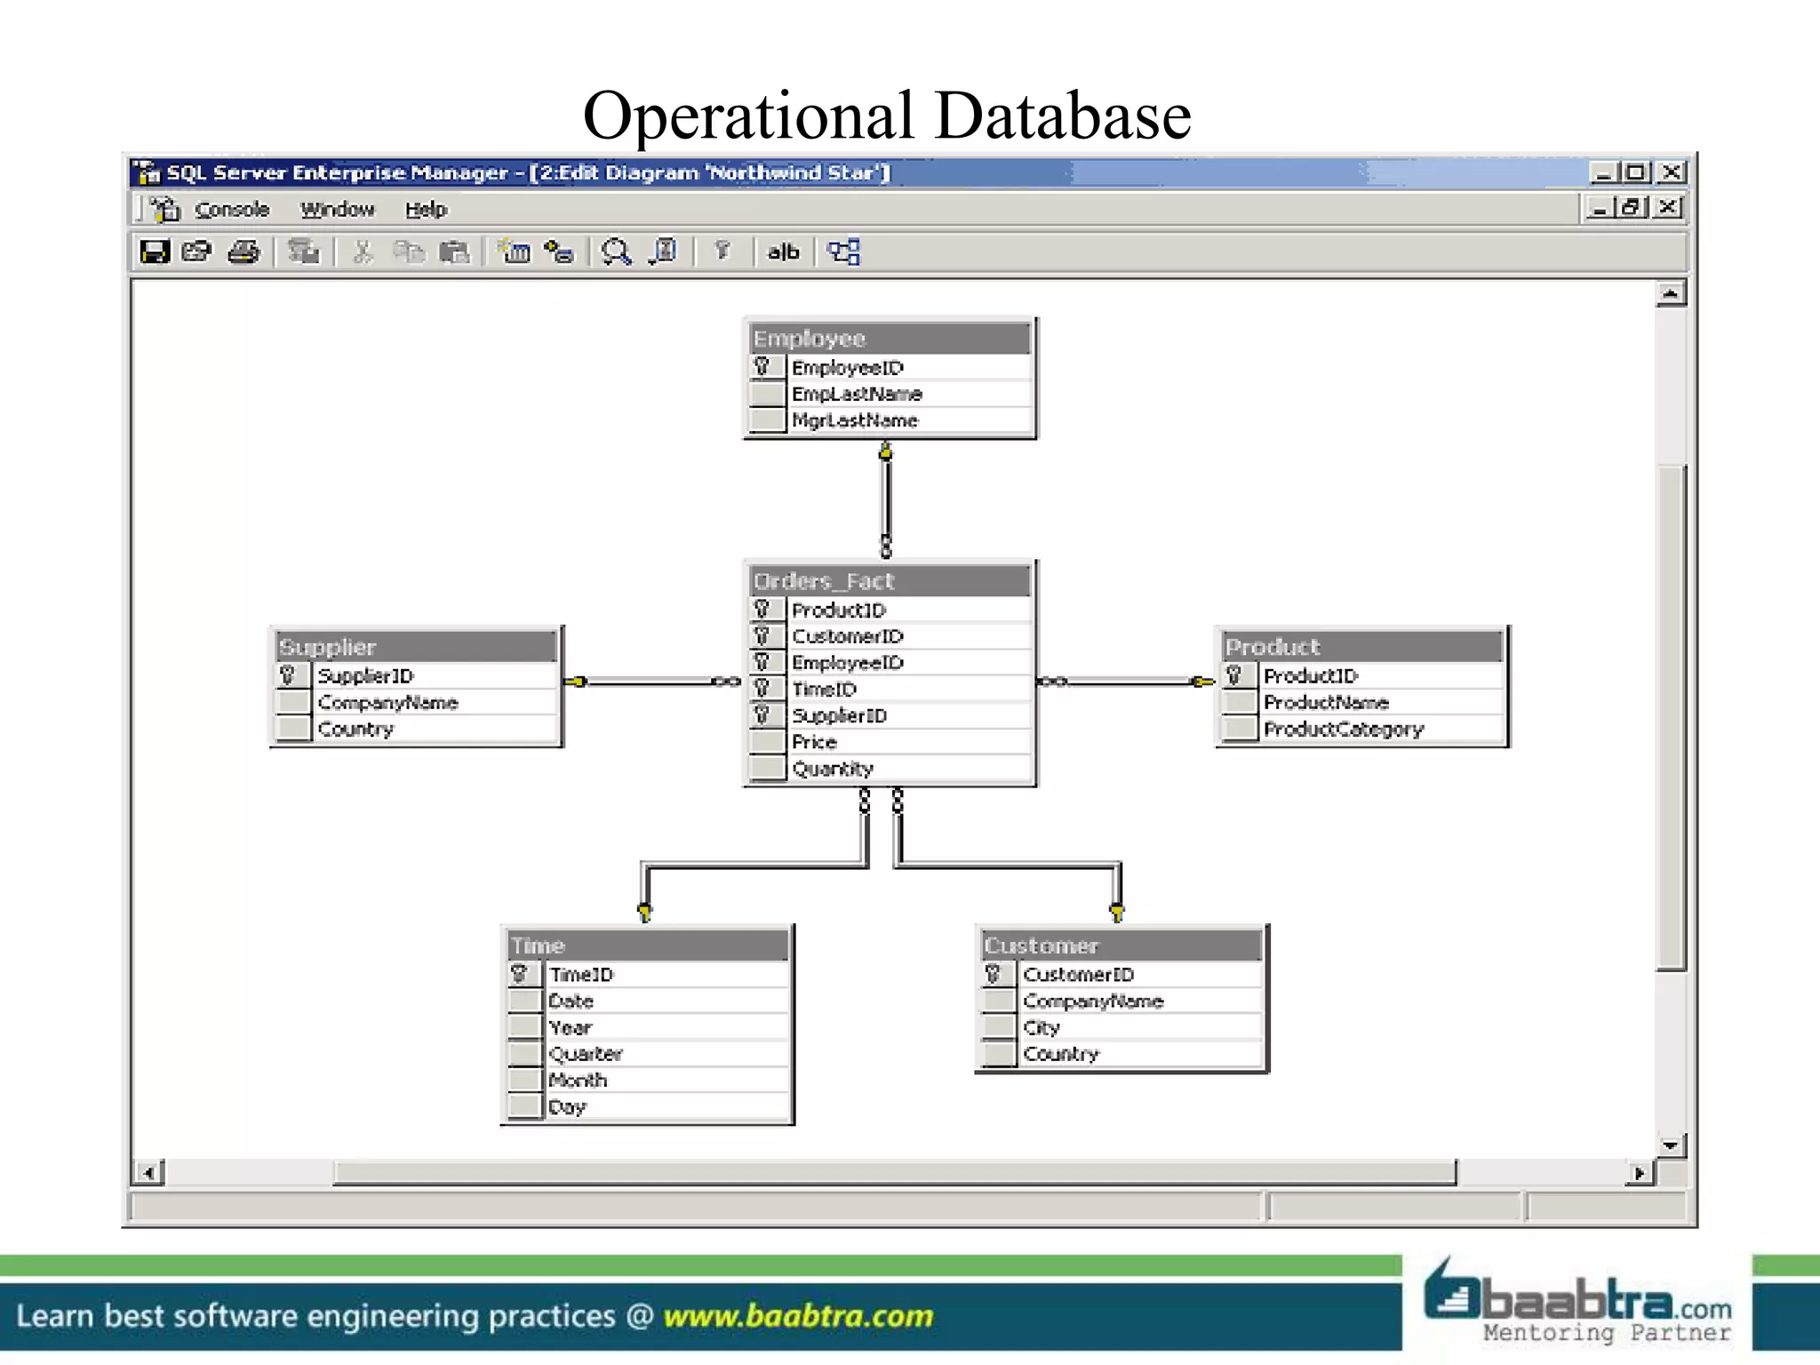Select the City column in Customer

coord(1122,1027)
